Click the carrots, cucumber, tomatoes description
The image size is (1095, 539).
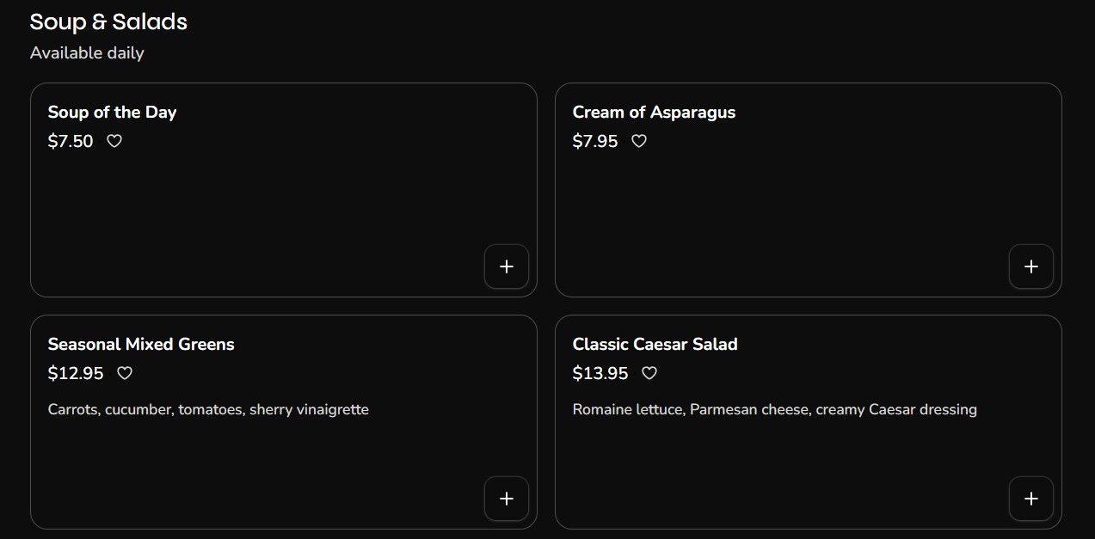pyautogui.click(x=208, y=410)
